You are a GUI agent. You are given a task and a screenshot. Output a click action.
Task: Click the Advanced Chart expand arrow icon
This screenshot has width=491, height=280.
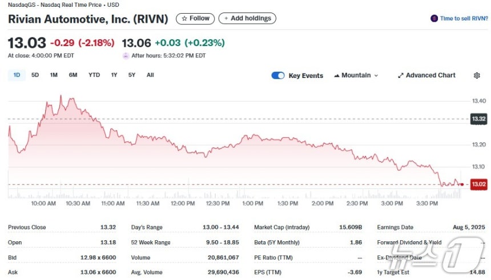coord(400,76)
